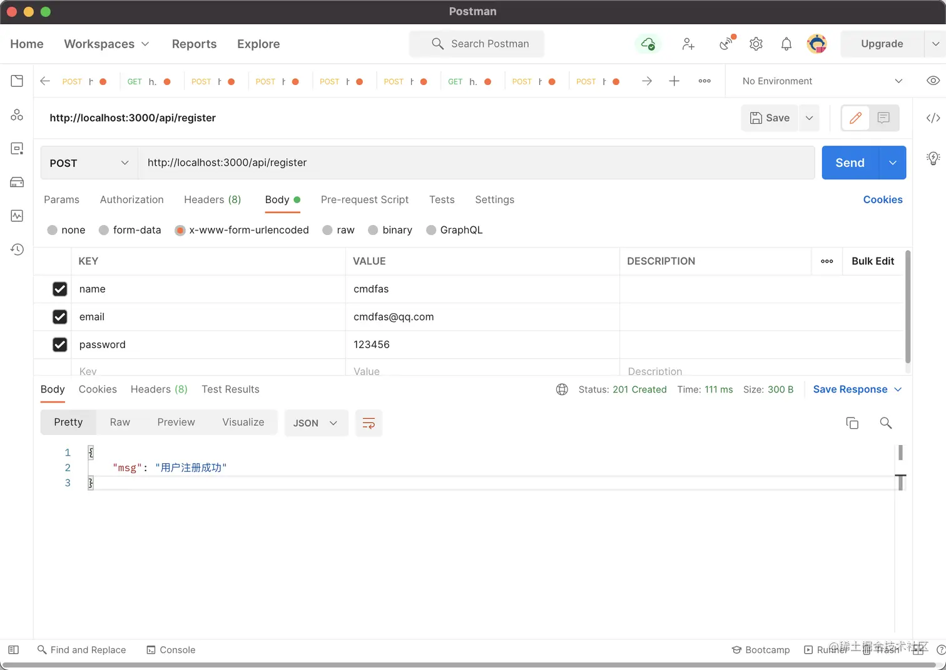Open the Environments sidebar icon
The image size is (946, 670).
click(17, 149)
